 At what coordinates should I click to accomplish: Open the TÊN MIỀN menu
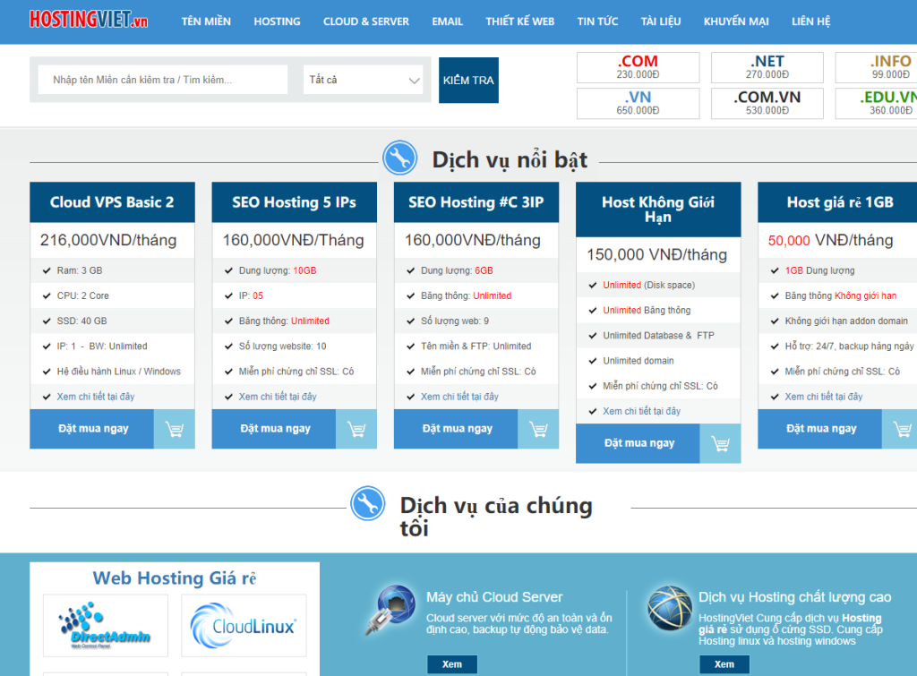pos(206,21)
